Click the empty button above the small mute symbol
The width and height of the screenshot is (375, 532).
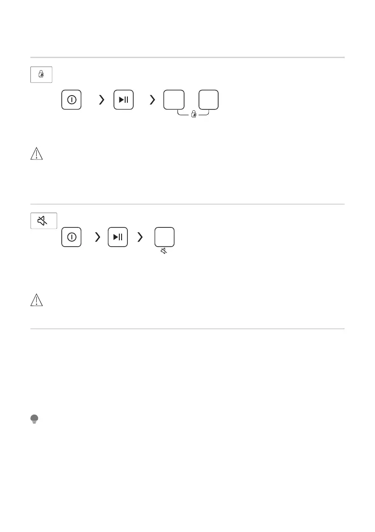point(164,237)
